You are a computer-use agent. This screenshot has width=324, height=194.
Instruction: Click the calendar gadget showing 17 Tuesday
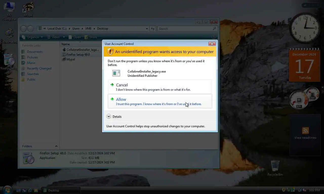pos(305,65)
